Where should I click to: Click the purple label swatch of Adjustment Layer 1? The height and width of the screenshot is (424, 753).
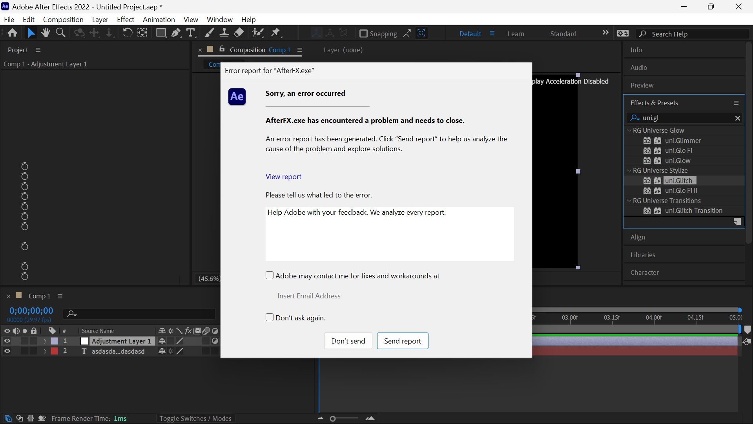pos(55,341)
